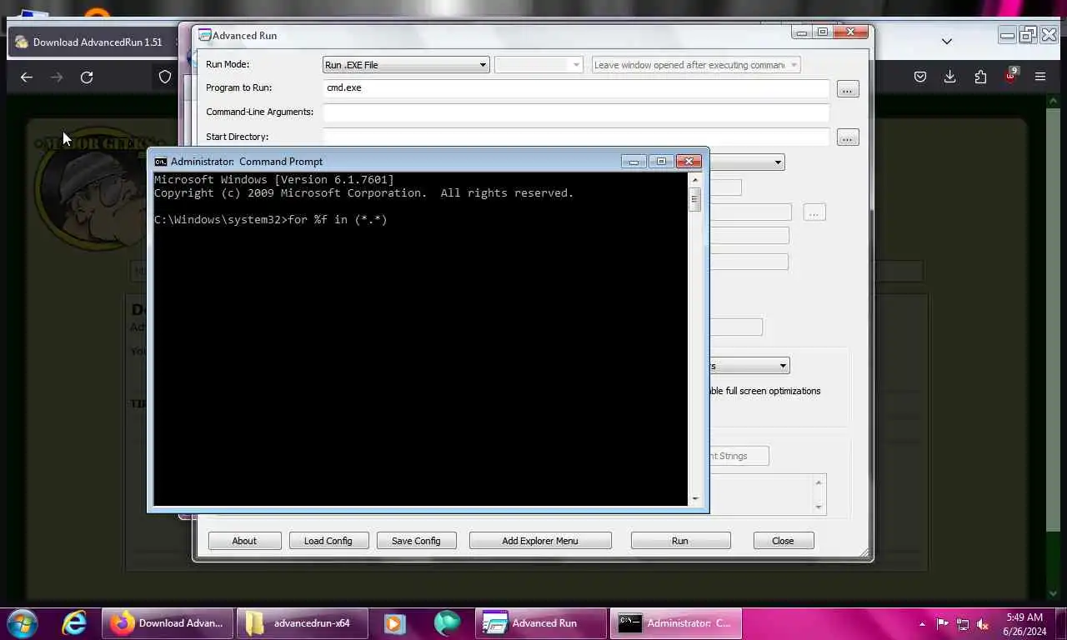Click Save Config button

coord(416,541)
